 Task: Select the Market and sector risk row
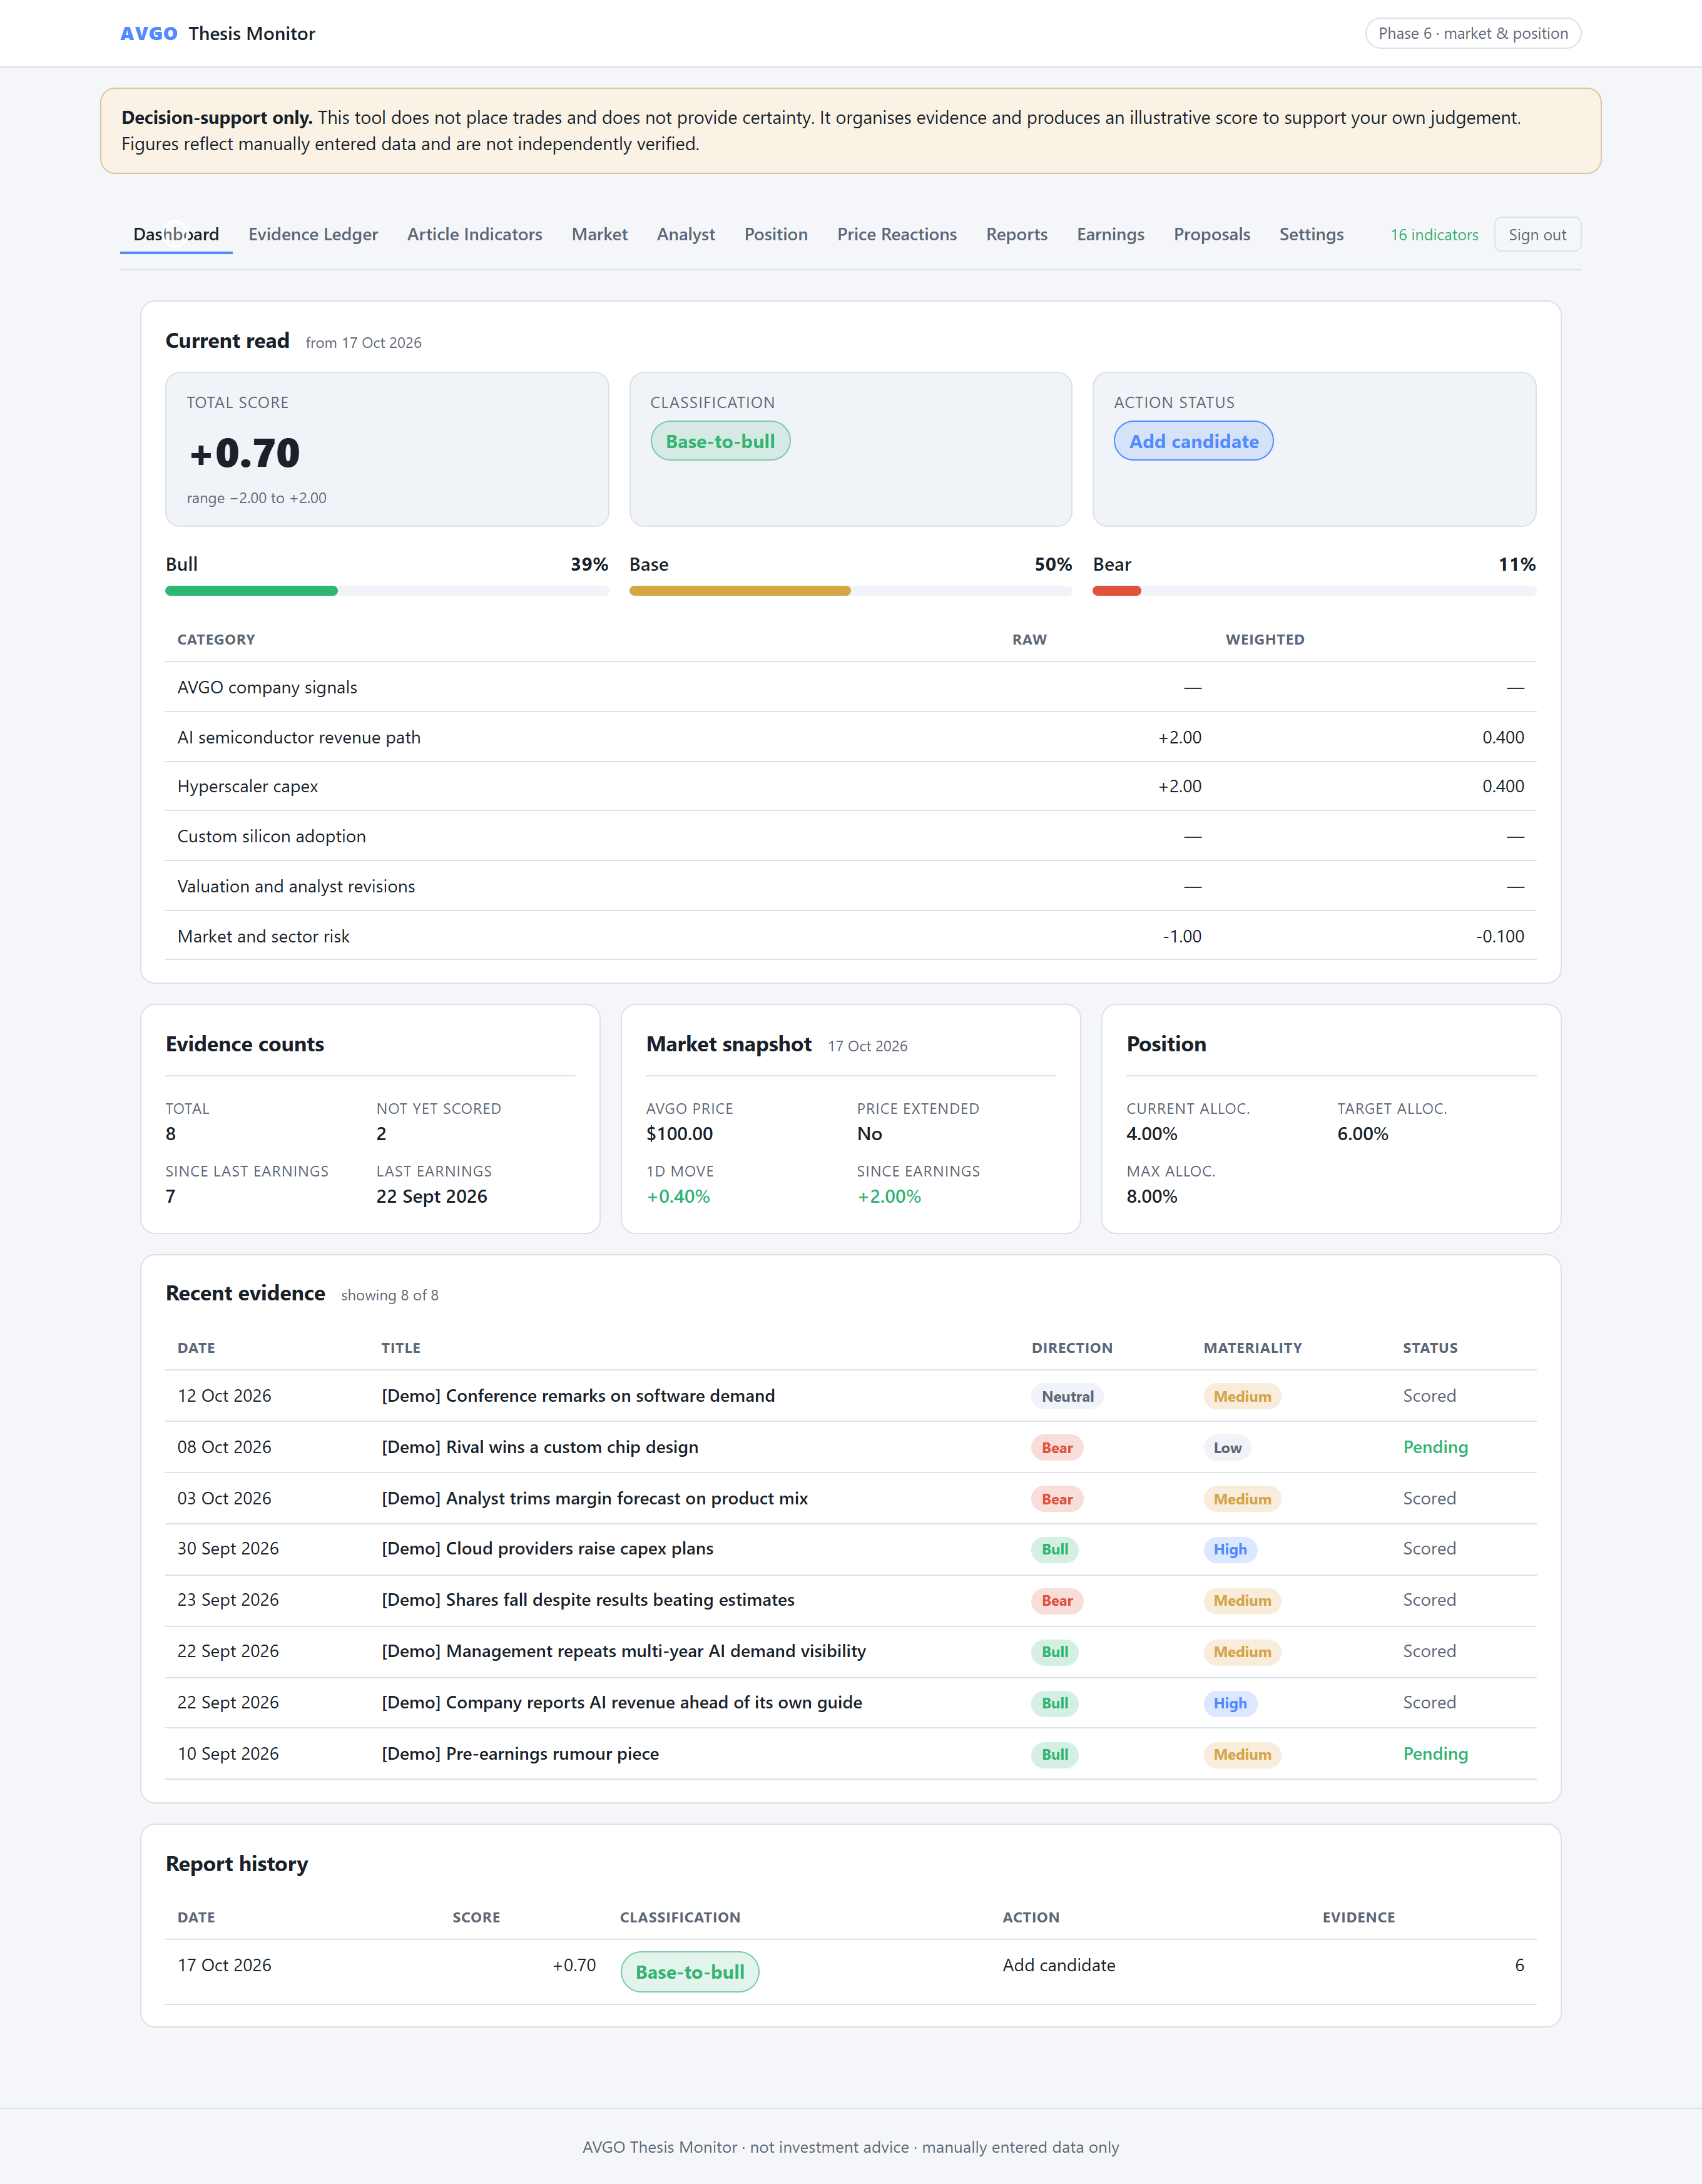[851, 936]
